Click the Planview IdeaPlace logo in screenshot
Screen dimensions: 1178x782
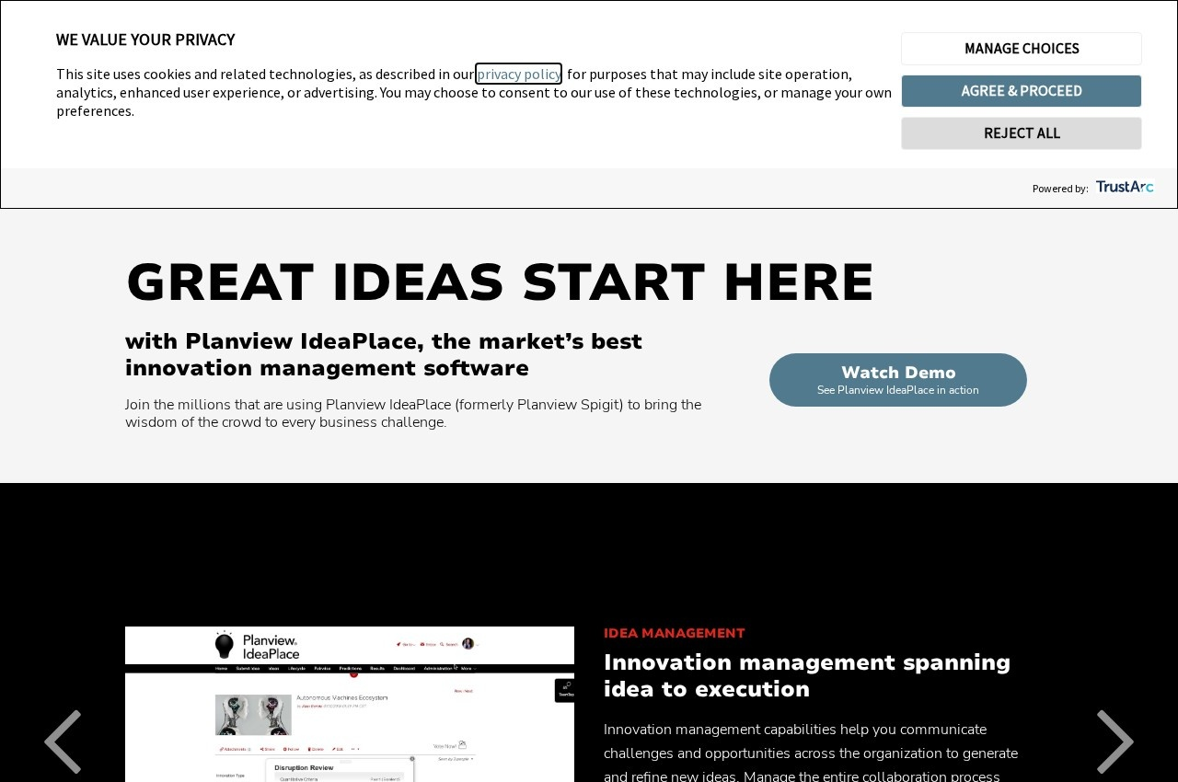(258, 646)
